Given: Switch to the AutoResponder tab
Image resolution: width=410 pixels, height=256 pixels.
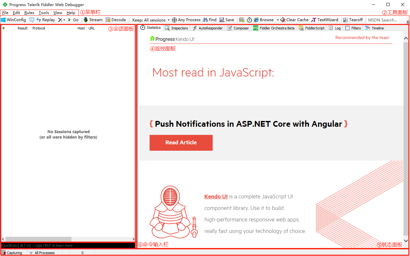Looking at the screenshot, I should pos(207,28).
